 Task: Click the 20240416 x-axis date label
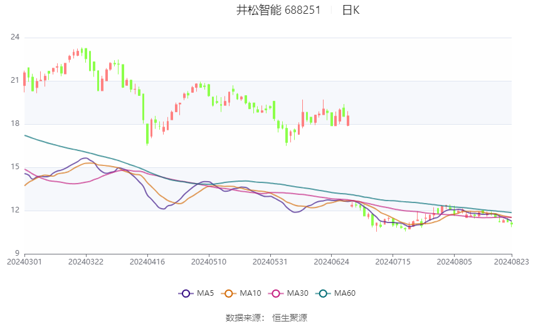pyautogui.click(x=147, y=262)
